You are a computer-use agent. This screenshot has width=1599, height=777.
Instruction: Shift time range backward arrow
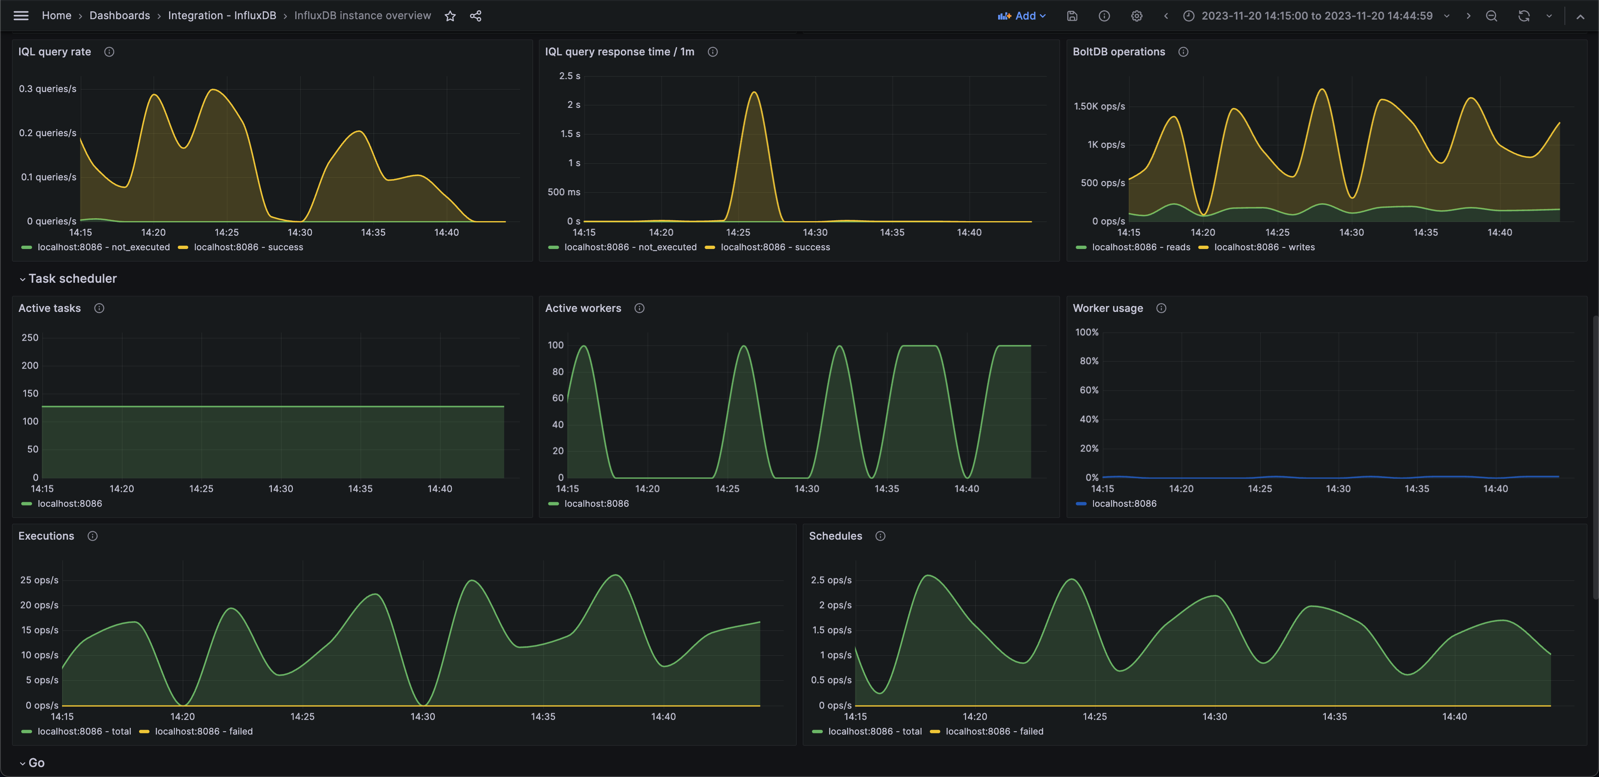click(x=1166, y=16)
